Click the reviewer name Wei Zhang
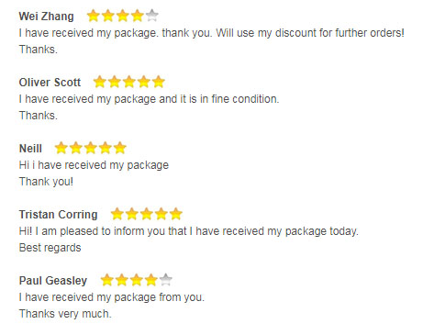The image size is (423, 335). tap(46, 17)
